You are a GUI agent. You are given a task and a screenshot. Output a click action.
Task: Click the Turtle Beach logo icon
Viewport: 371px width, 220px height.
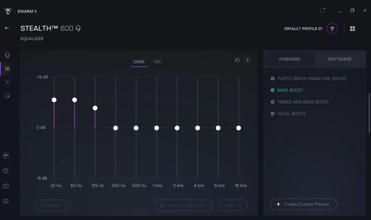click(8, 11)
